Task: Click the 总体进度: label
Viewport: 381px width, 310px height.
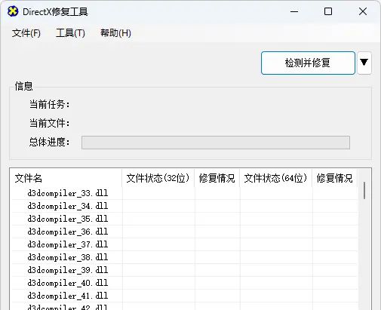Action: 49,142
